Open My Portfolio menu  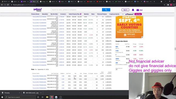tap(54, 14)
